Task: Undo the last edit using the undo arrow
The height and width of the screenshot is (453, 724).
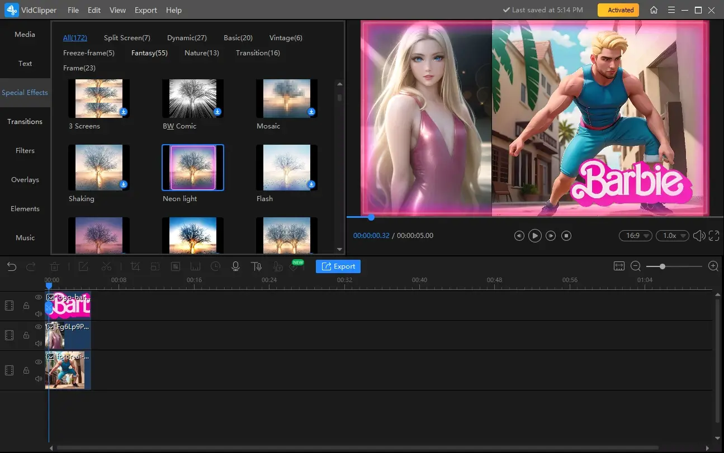Action: click(x=12, y=266)
